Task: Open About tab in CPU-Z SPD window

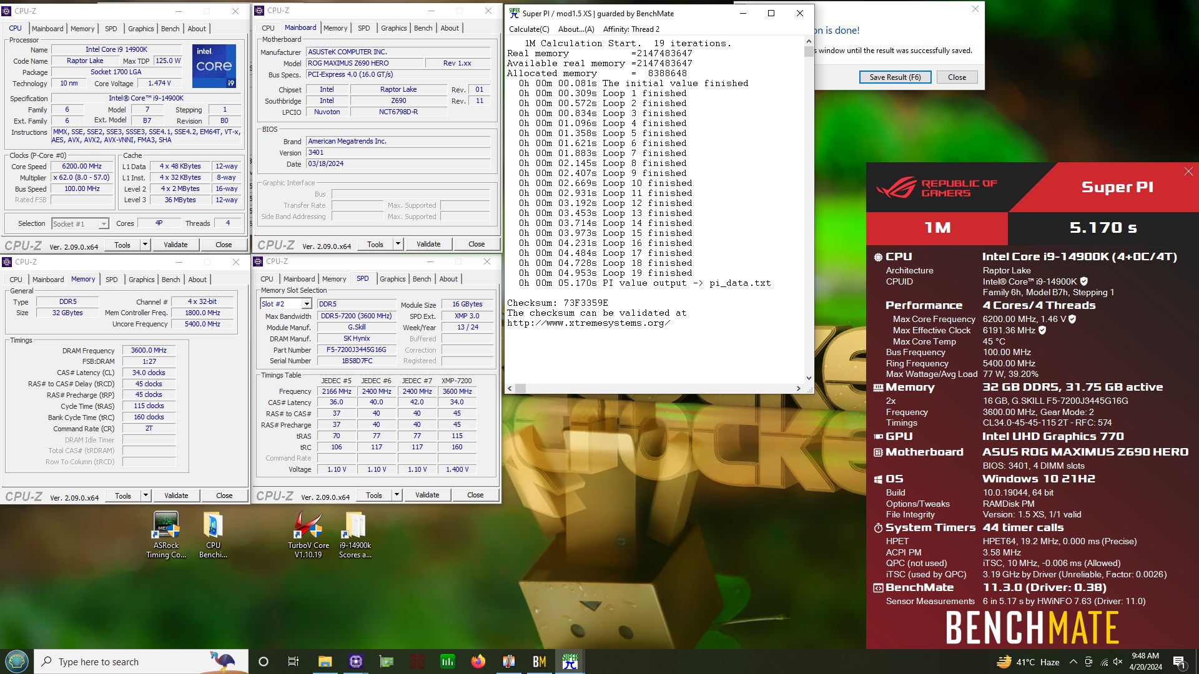Action: pos(448,279)
